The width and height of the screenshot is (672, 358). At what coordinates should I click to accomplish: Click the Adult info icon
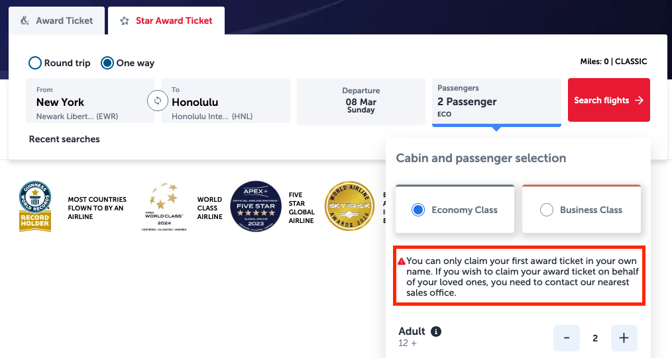click(436, 332)
